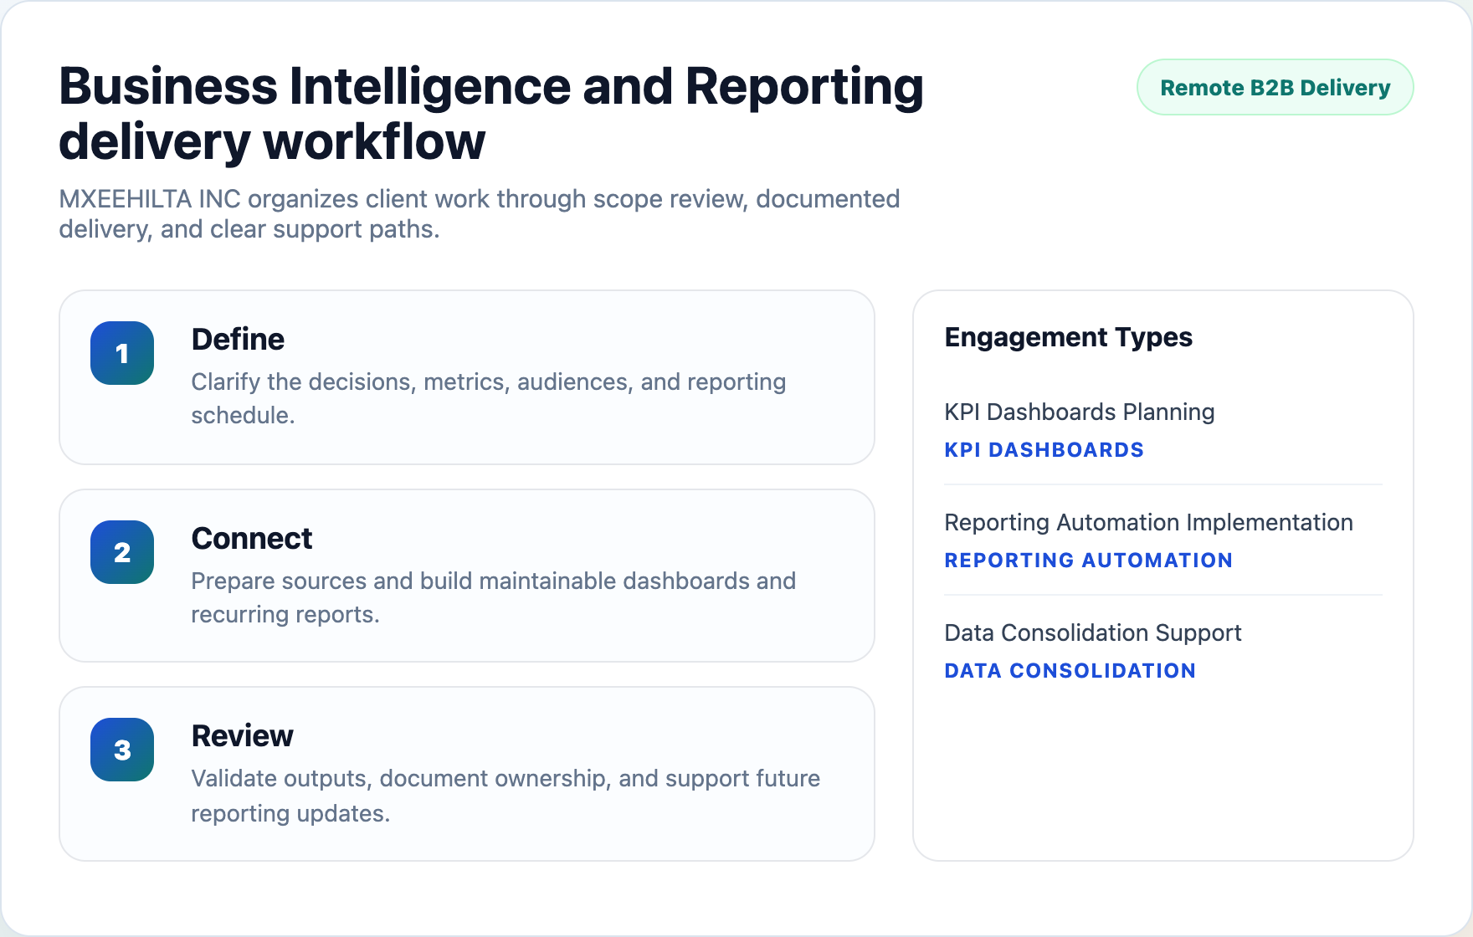Click the step 2 number badge
Screen dimensions: 1473x937
point(122,552)
